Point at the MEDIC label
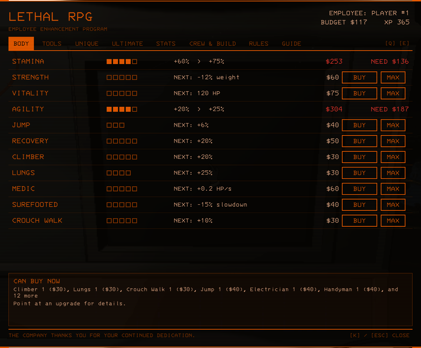 (23, 189)
